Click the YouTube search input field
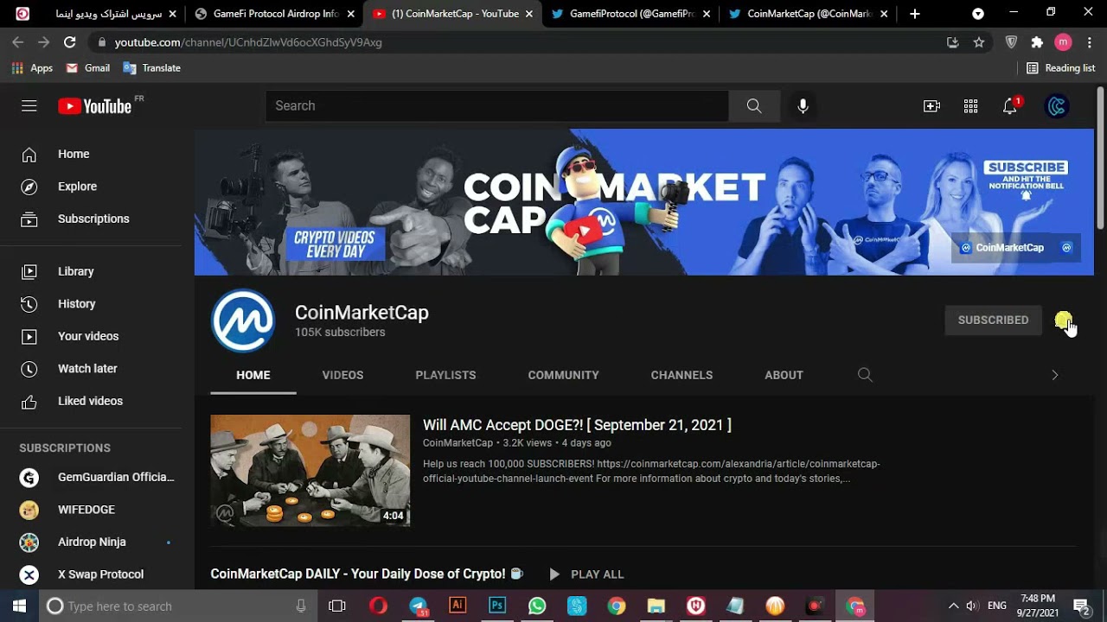1107x622 pixels. click(497, 105)
